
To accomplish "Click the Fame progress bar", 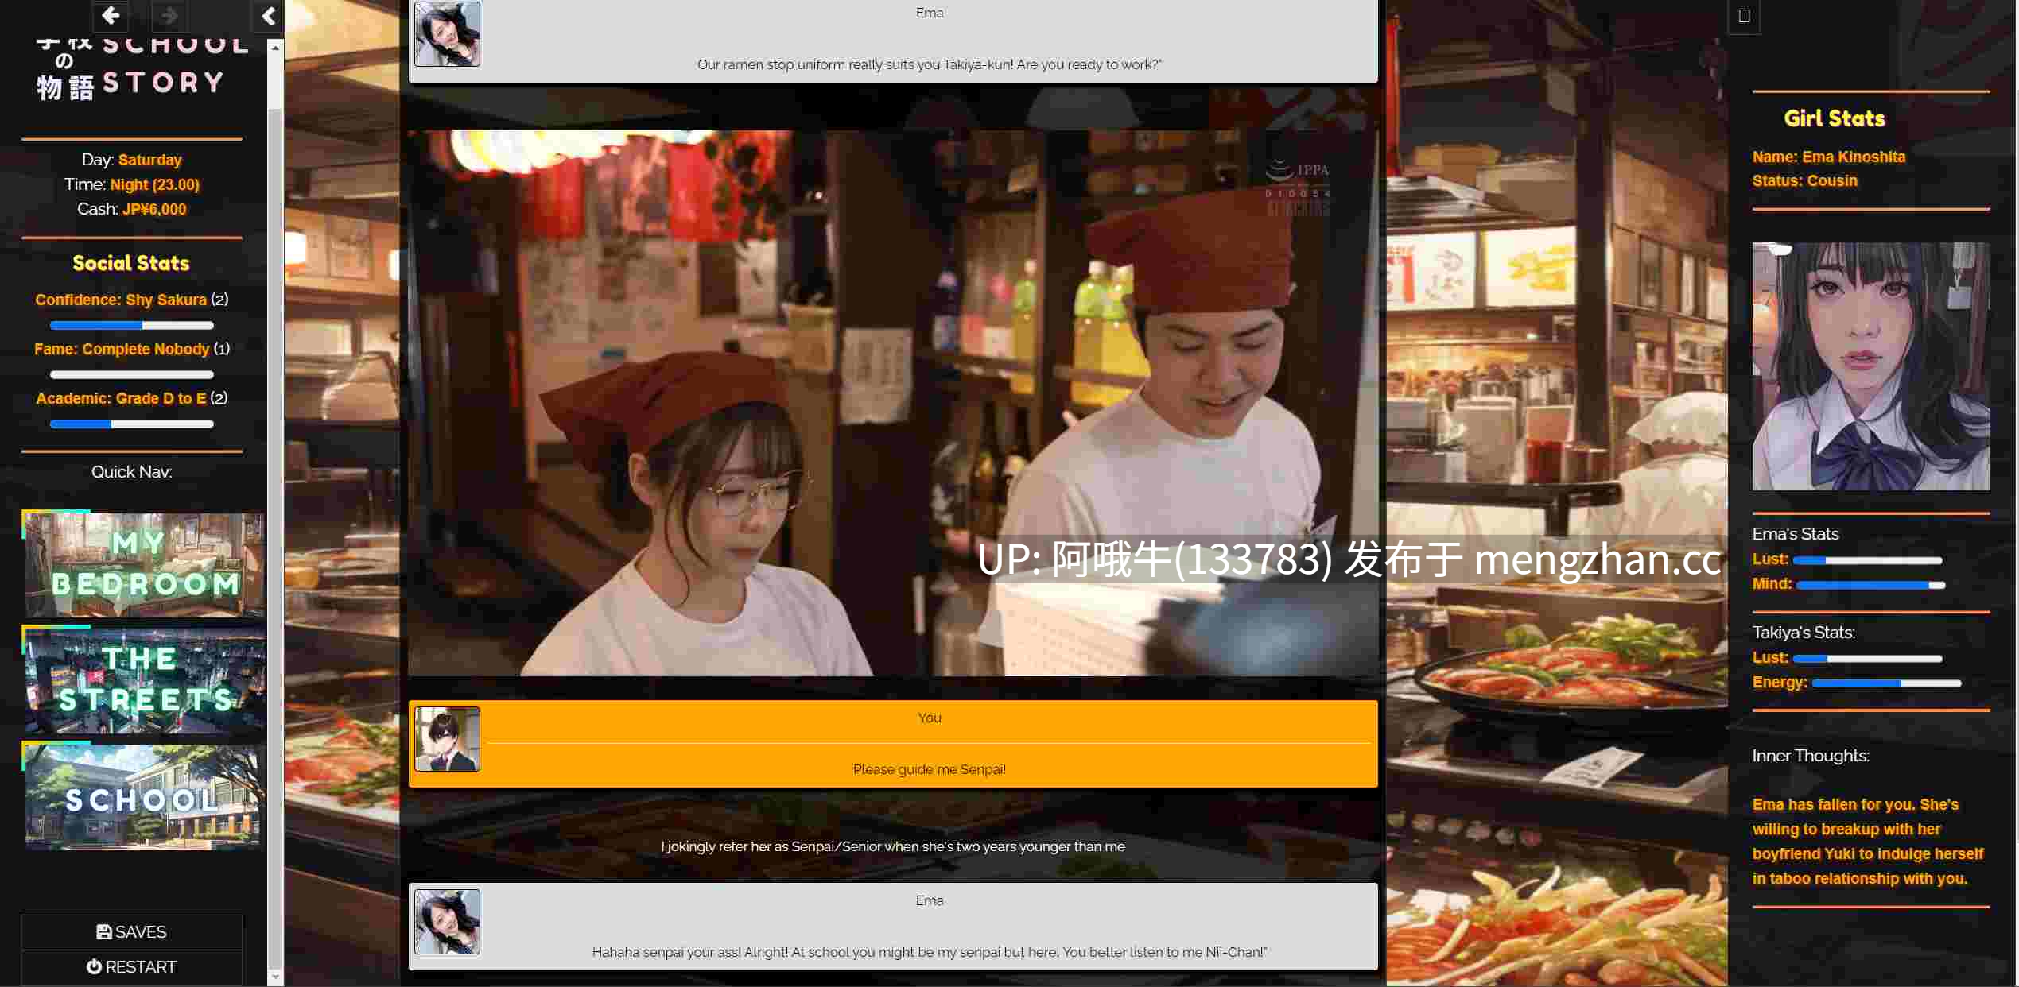I will pyautogui.click(x=132, y=374).
